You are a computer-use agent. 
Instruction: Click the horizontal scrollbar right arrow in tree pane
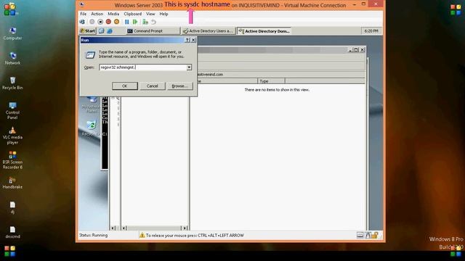pos(185,228)
